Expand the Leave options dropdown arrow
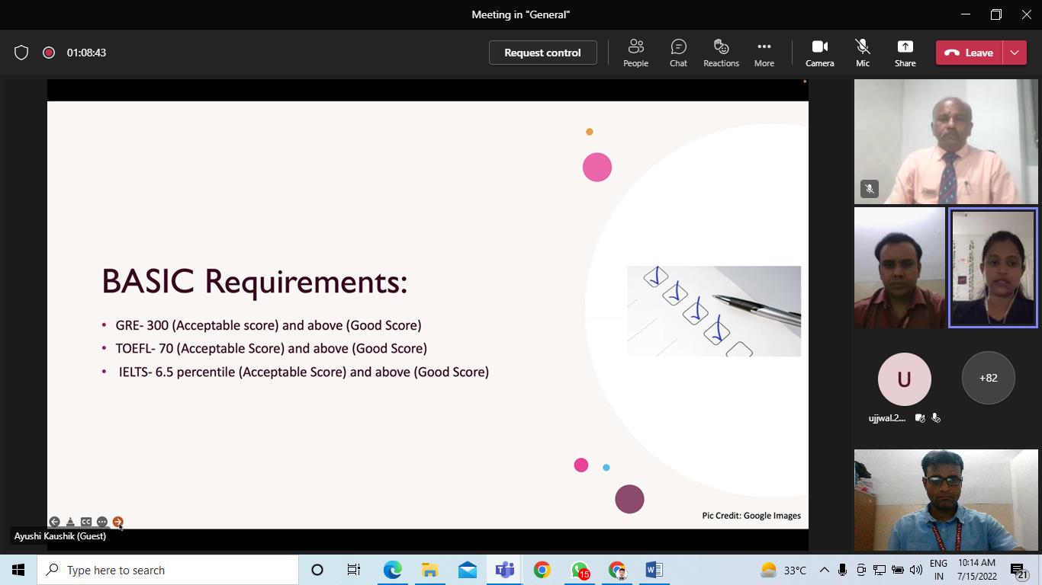 1015,53
